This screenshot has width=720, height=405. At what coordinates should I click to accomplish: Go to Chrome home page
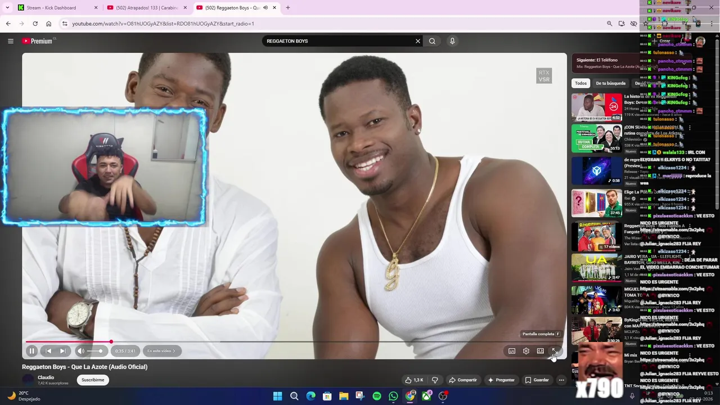tap(48, 24)
